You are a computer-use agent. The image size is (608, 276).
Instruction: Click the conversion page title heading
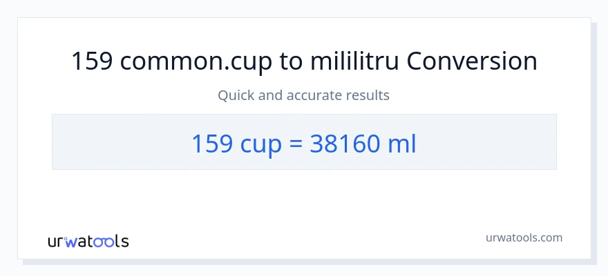pyautogui.click(x=304, y=62)
